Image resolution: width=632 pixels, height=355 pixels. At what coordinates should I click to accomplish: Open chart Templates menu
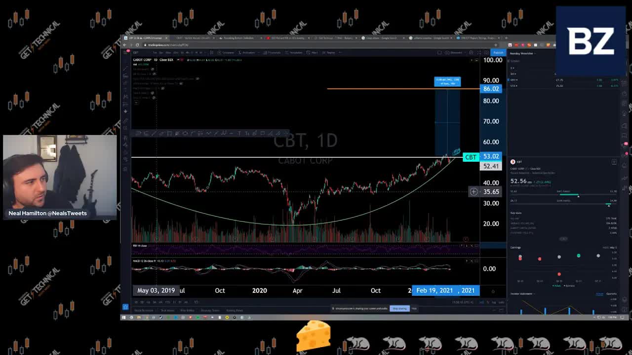(x=295, y=53)
